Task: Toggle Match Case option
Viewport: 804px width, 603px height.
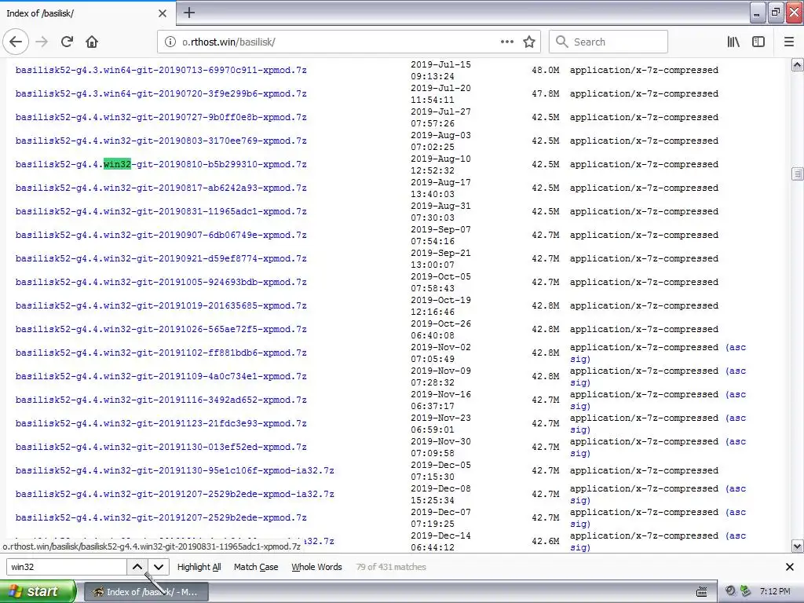Action: [256, 567]
